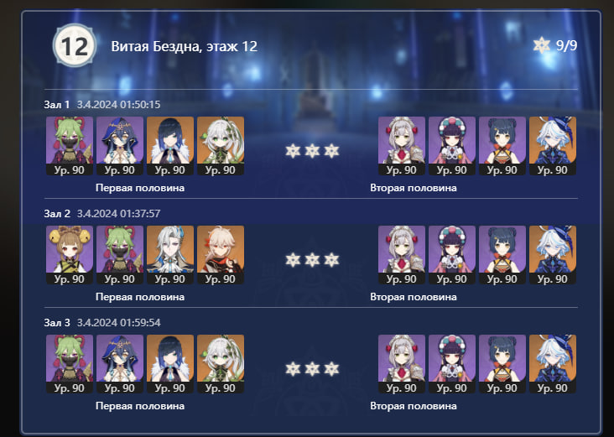This screenshot has height=437, width=614.
Task: Select white-haired green-eyed character in Зал 1
Action: click(x=221, y=145)
